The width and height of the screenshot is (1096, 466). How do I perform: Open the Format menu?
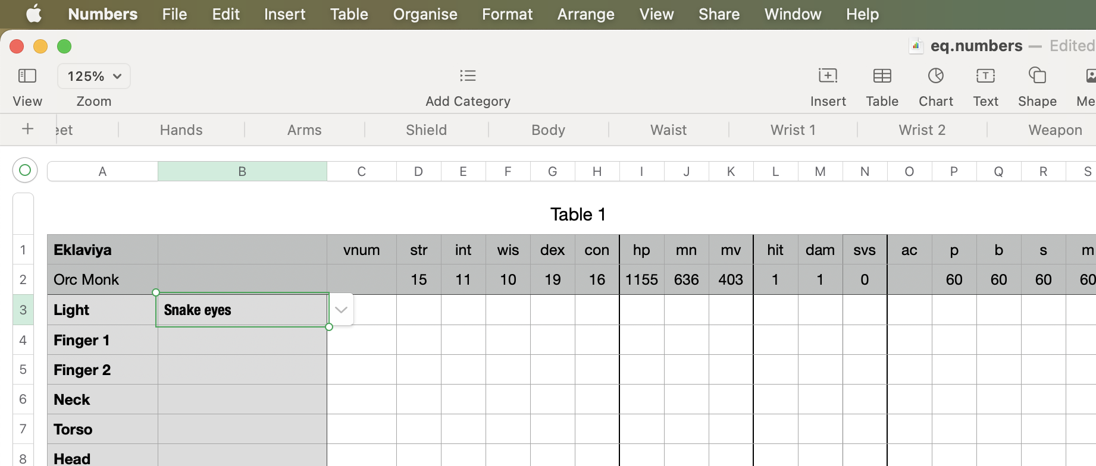click(x=507, y=14)
